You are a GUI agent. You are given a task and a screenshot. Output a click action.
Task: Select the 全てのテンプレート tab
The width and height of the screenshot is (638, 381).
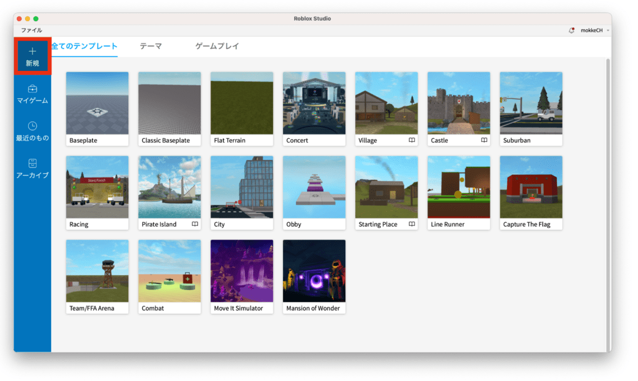tap(85, 46)
